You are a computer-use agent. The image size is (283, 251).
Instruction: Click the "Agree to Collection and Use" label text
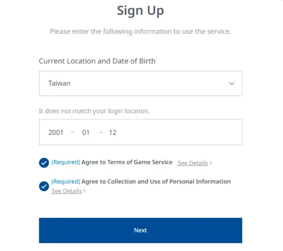(x=156, y=181)
